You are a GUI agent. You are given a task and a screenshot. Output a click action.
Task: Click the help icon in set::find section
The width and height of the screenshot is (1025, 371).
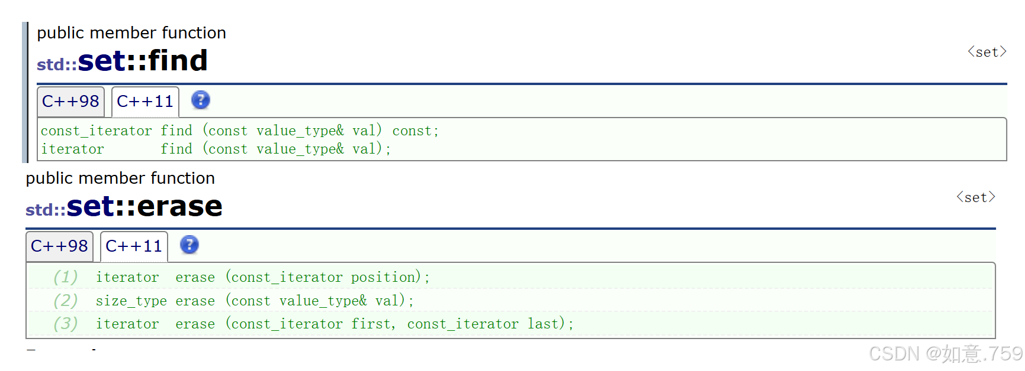(x=200, y=100)
